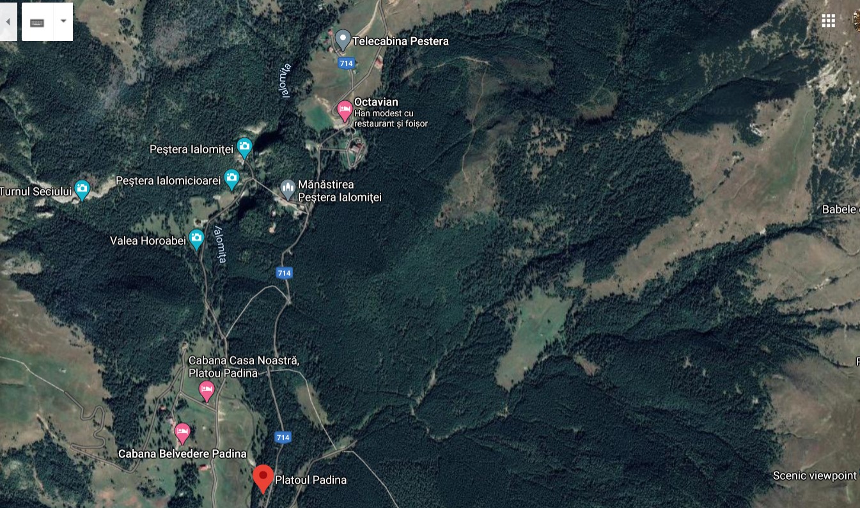Click the Mănăstirea Peștera Ialomiței monastery icon

[x=288, y=189]
